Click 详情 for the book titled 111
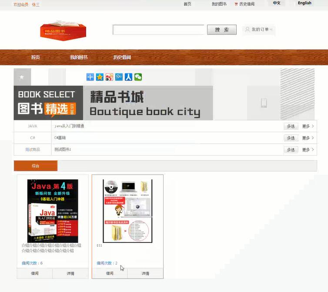The width and height of the screenshot is (328, 292). tap(145, 273)
